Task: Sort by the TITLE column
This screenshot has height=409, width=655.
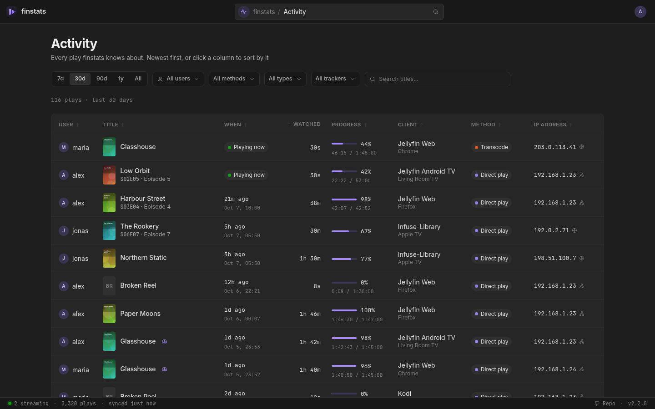Action: (113, 125)
